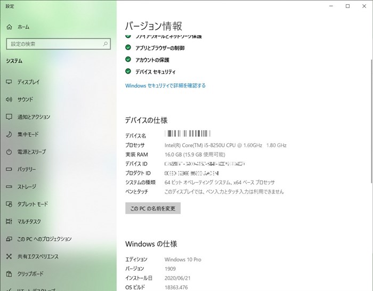This screenshot has height=291, width=373.
Task: Click the Sound speaker icon
Action: pos(9,100)
